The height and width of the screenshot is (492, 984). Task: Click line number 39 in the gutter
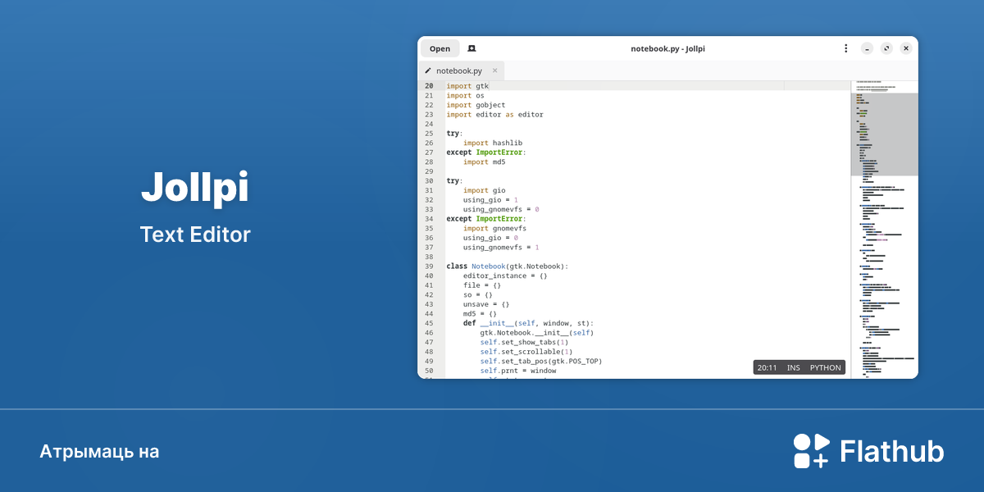(x=429, y=266)
